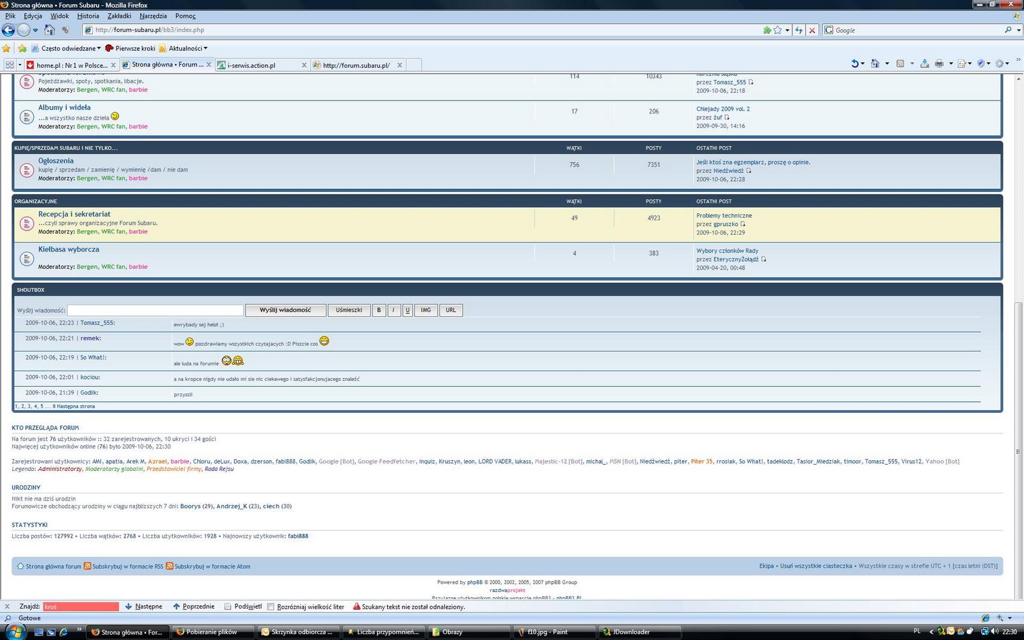Click the Home icon beside navigation arrows
The width and height of the screenshot is (1024, 640).
coord(50,30)
